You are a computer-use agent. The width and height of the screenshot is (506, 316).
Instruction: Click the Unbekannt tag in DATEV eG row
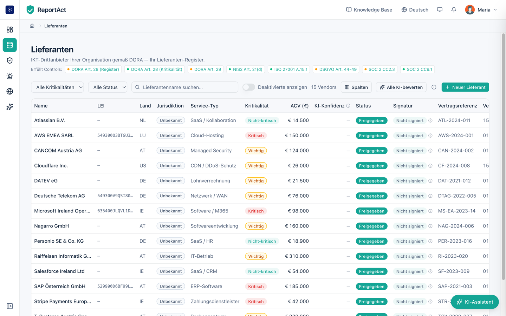[x=171, y=181]
